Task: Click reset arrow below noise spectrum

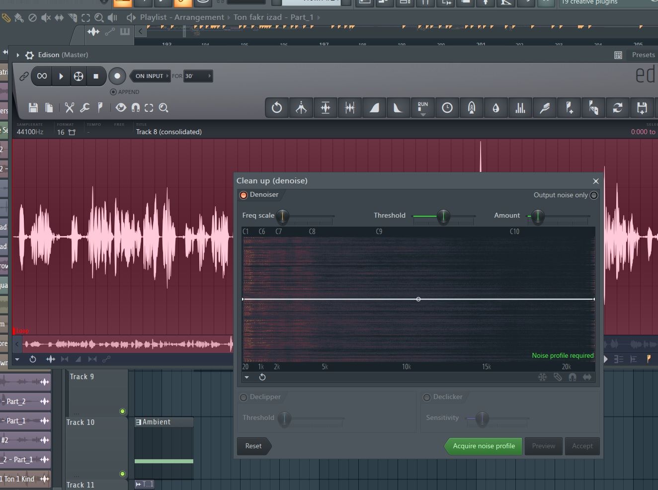Action: tap(262, 377)
